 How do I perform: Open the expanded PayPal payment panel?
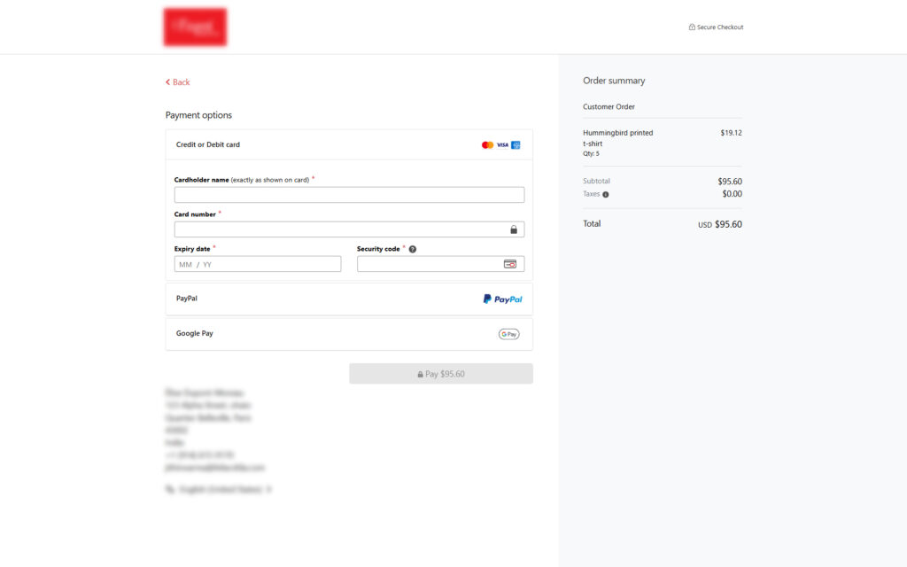pyautogui.click(x=349, y=299)
